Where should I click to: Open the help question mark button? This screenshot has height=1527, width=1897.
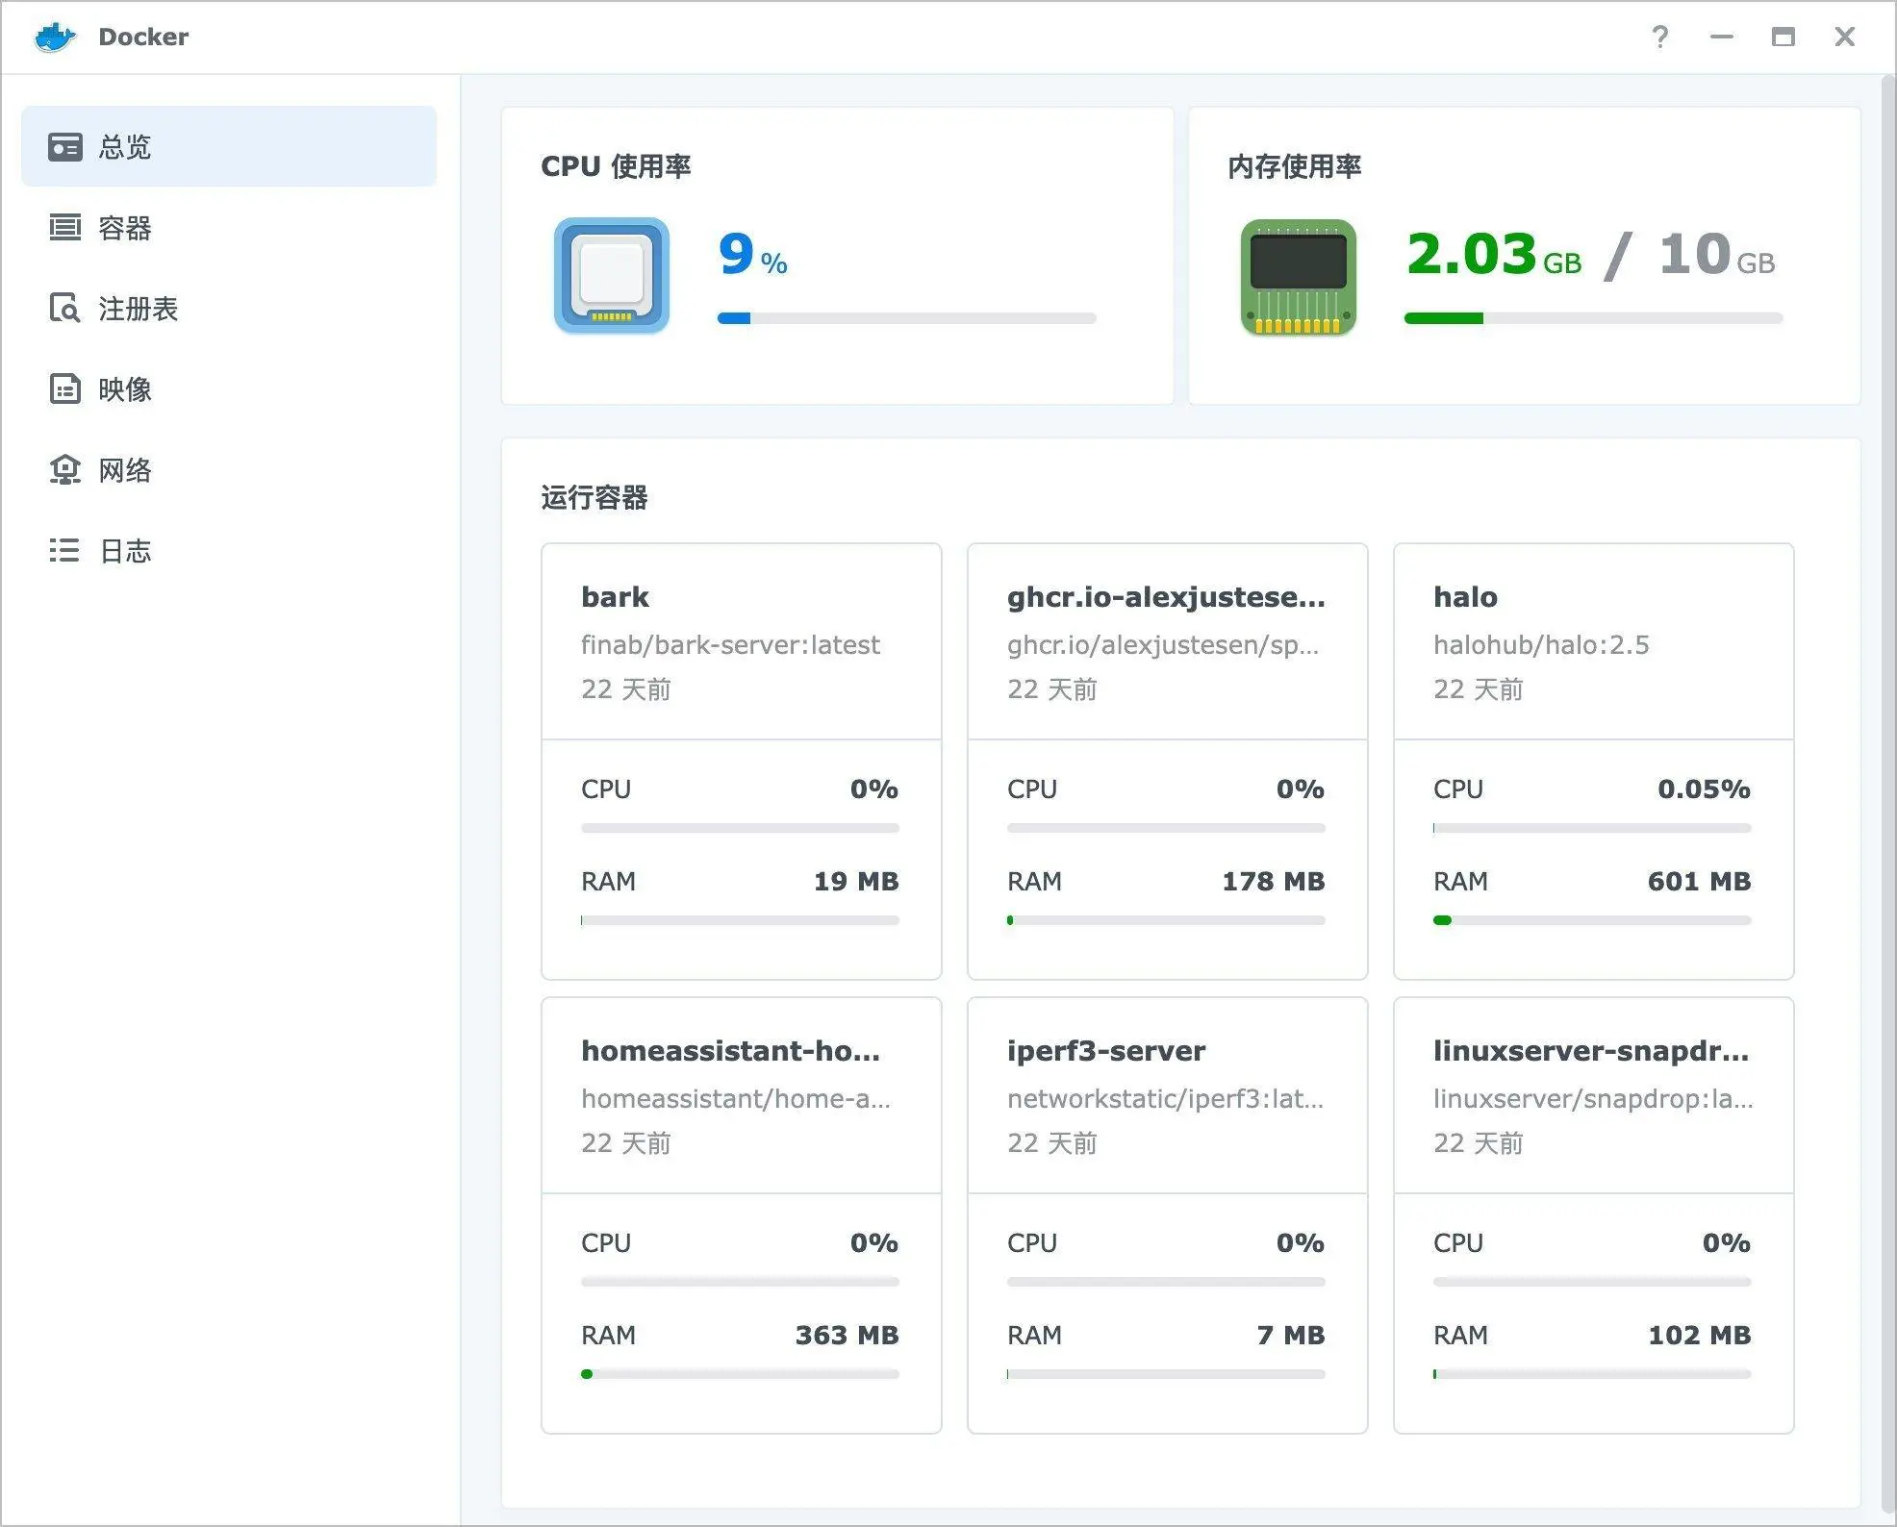tap(1659, 38)
